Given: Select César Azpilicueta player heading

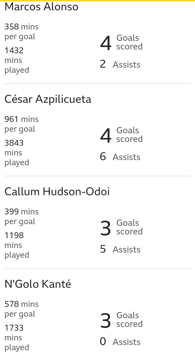Looking at the screenshot, I should [48, 99].
